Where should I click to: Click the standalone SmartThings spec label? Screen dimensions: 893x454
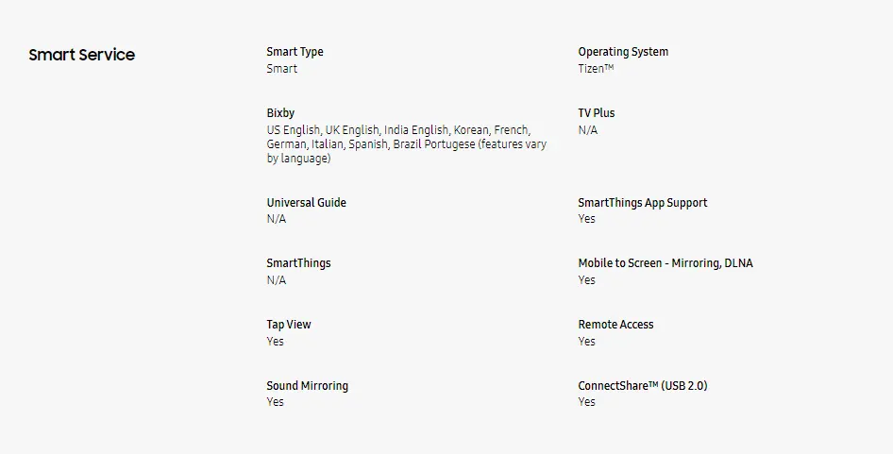[x=298, y=263]
